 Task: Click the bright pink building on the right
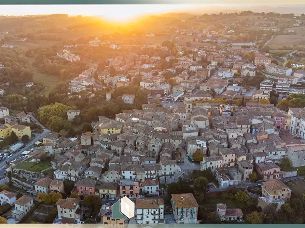click(280, 121)
